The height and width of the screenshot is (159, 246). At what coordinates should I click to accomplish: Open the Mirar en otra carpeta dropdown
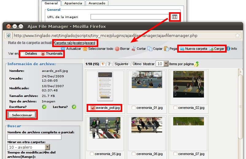[29, 147]
